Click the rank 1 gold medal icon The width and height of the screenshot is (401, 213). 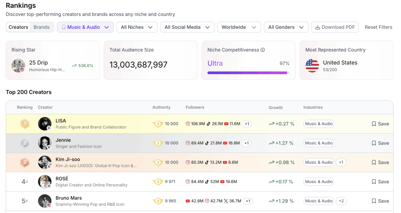tap(25, 124)
